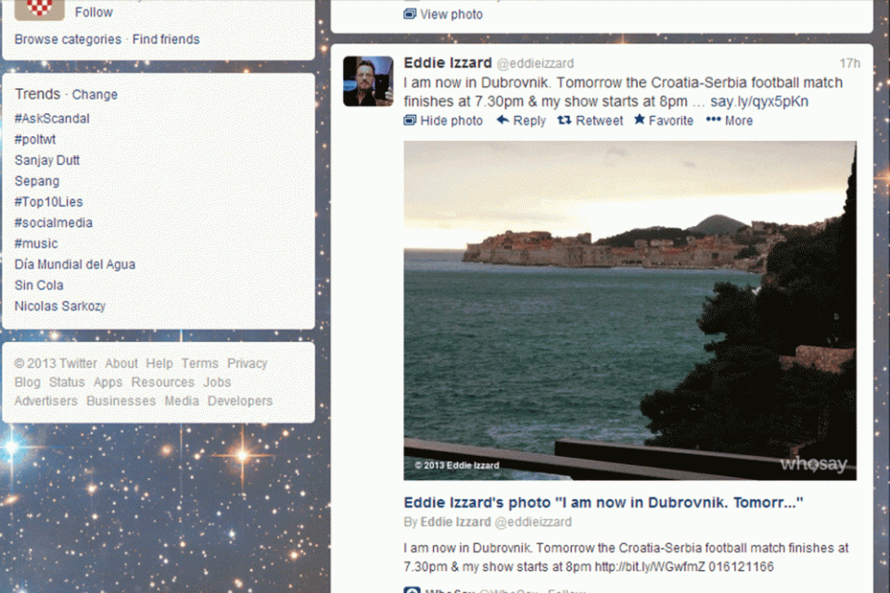Screen dimensions: 890x593
Task: Click the Favorite star icon on Eddie Izzard's tweet
Action: (640, 120)
